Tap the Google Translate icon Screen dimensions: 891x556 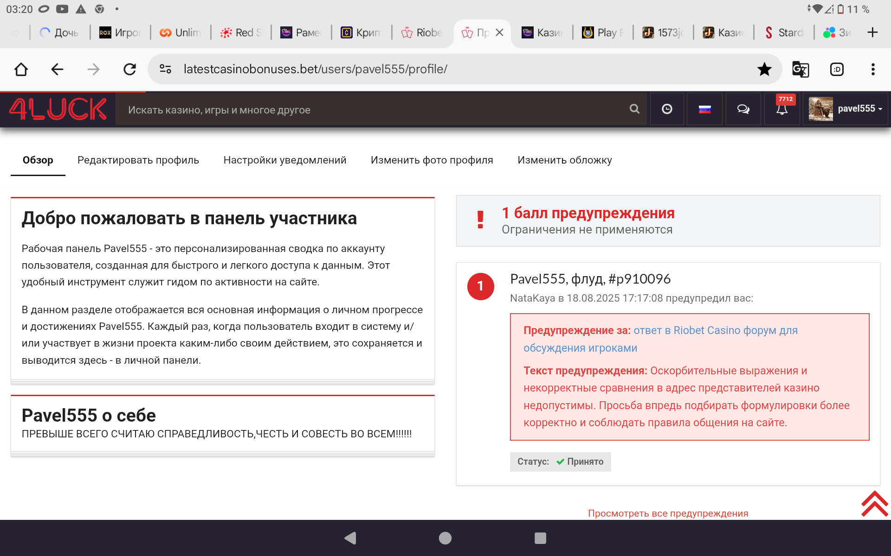click(801, 69)
